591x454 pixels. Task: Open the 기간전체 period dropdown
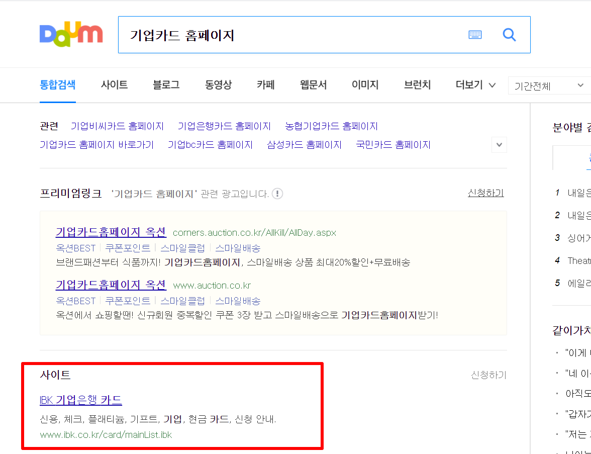click(549, 85)
